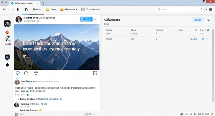Click the blue button in post header
This screenshot has width=215, height=116.
pyautogui.click(x=86, y=19)
